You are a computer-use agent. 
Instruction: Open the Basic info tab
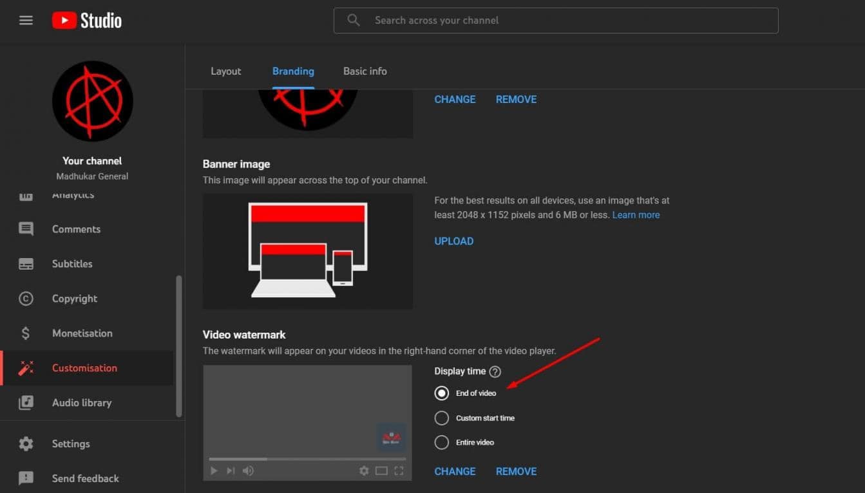tap(365, 71)
